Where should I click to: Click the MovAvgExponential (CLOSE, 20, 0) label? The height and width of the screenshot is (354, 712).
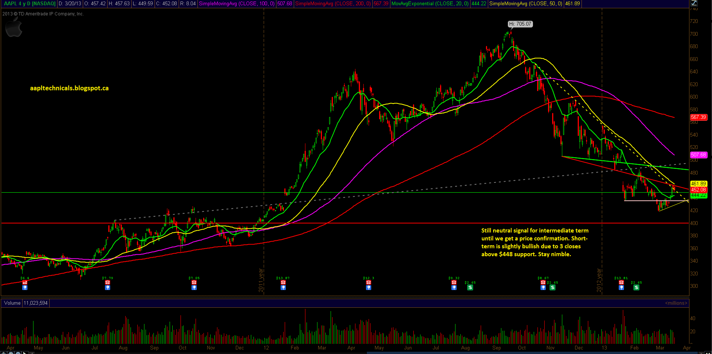pos(430,3)
